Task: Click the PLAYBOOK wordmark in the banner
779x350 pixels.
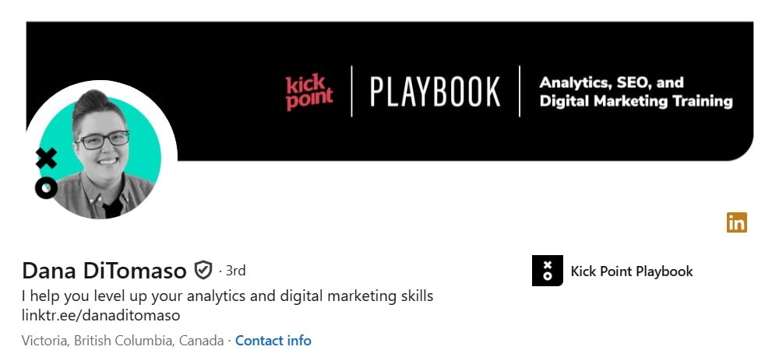Action: (x=435, y=93)
